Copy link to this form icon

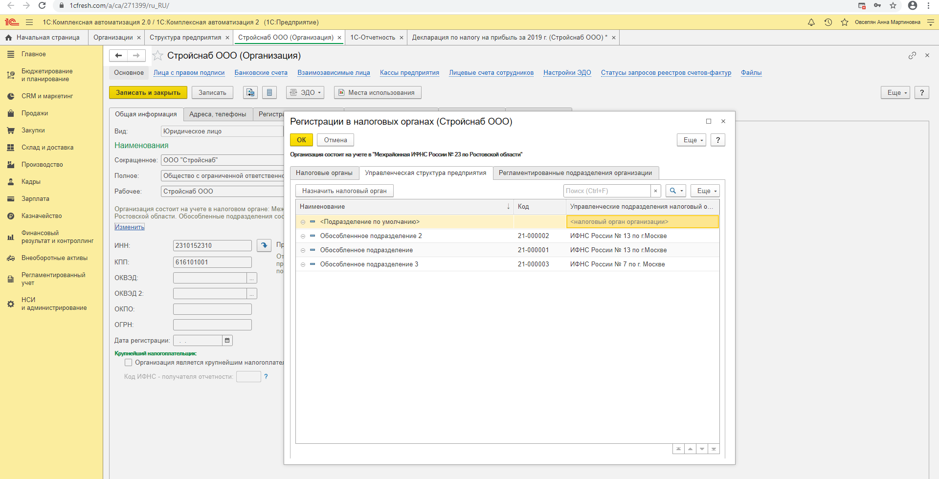(912, 55)
